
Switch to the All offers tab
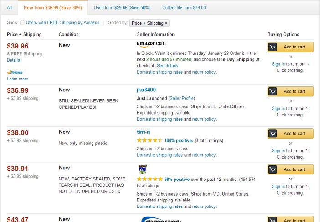[x=10, y=8]
